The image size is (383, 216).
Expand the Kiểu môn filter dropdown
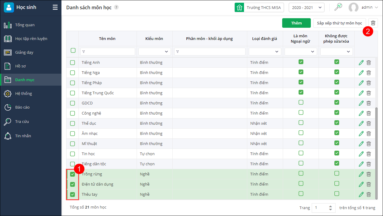[x=155, y=52]
